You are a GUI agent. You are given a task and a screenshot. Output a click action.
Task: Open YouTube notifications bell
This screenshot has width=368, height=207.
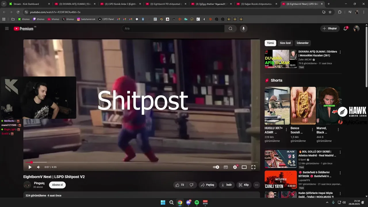(345, 28)
